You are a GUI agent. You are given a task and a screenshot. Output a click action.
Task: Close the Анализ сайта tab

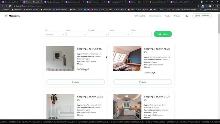pyautogui.click(x=167, y=2)
